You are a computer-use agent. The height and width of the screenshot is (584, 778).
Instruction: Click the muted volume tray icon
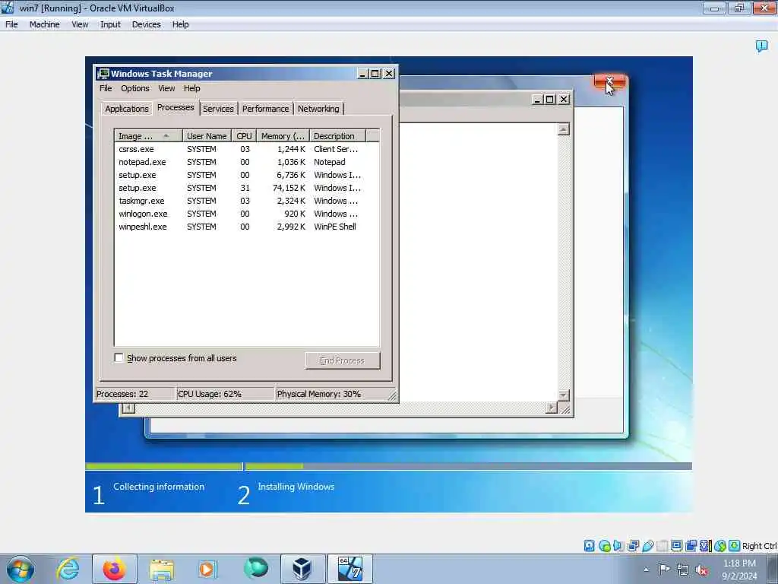(701, 570)
